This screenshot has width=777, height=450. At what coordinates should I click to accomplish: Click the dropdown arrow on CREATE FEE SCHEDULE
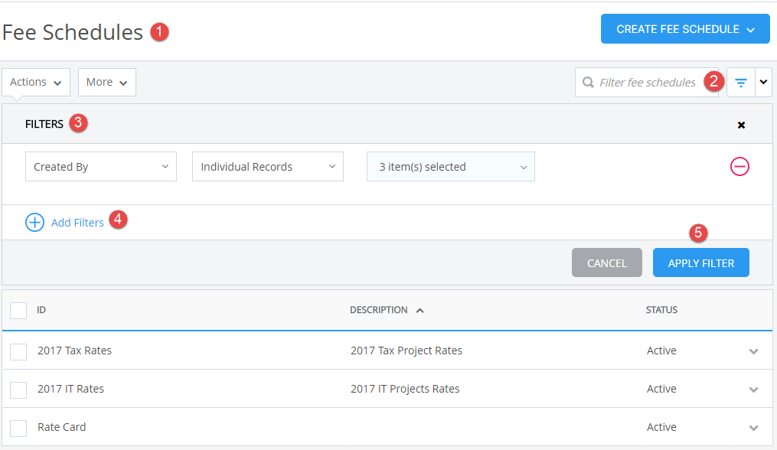click(x=749, y=29)
